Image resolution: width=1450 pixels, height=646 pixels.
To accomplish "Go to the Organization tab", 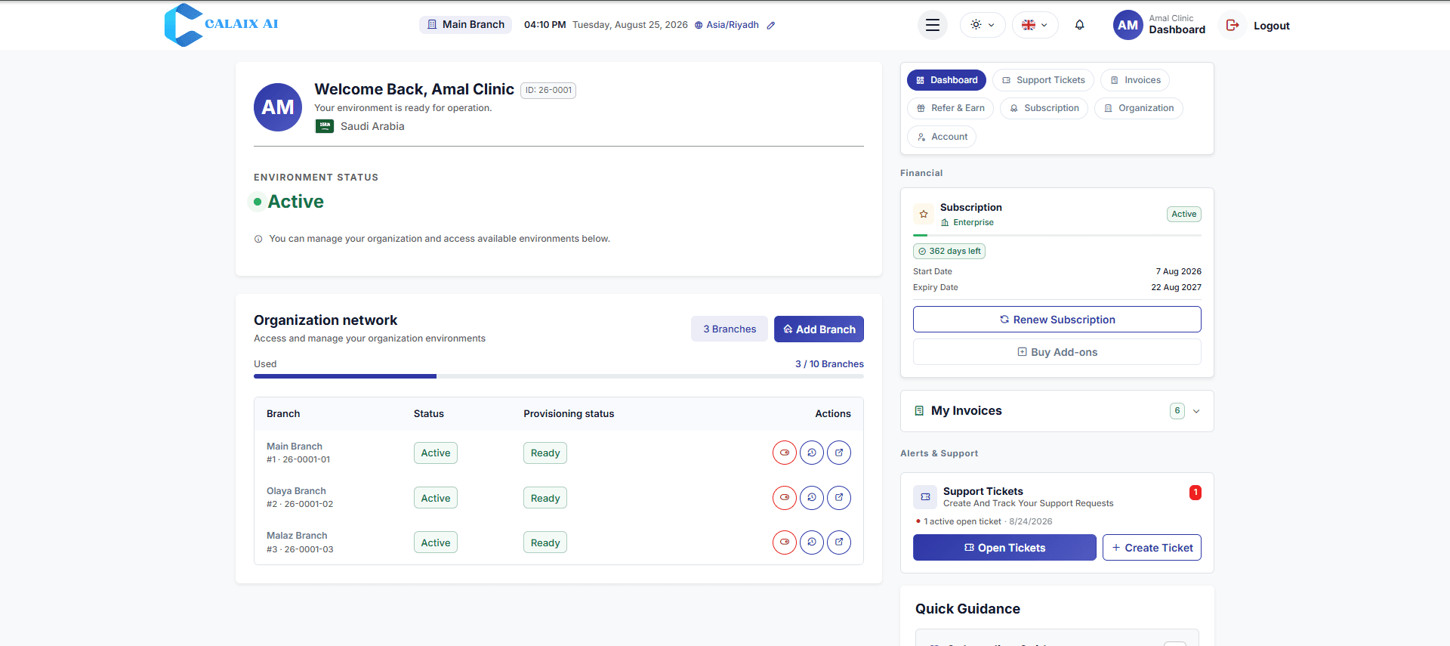I will click(x=1139, y=108).
